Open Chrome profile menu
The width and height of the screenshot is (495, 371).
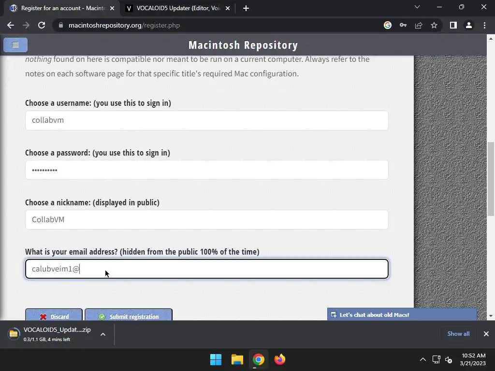click(x=469, y=25)
